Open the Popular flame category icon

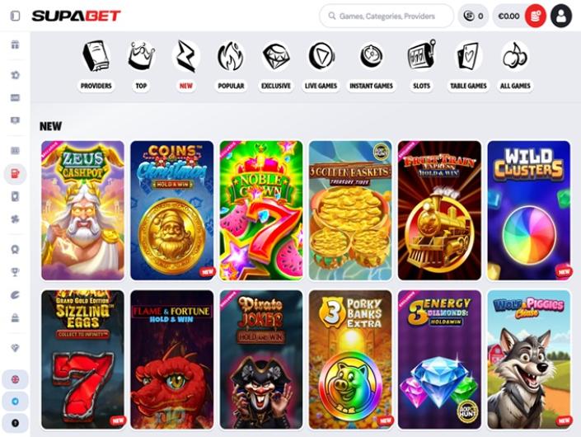click(x=231, y=56)
